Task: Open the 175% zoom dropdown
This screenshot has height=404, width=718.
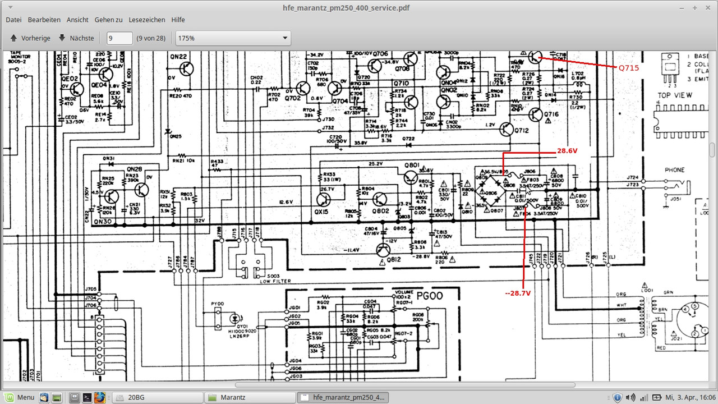Action: click(x=233, y=38)
